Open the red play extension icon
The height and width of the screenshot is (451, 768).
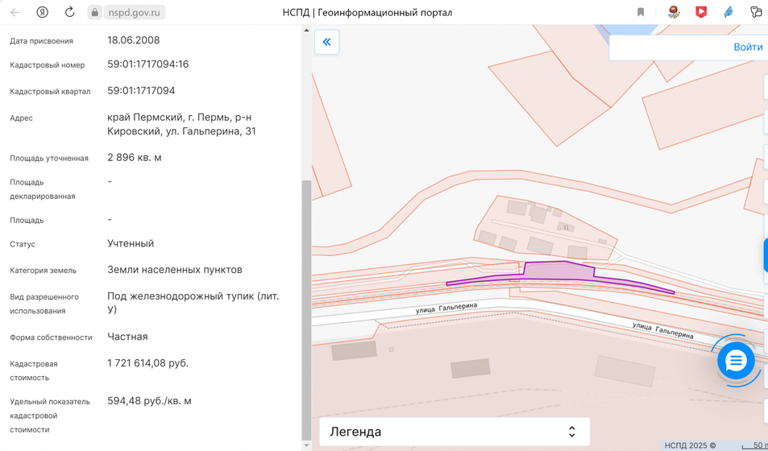tap(701, 12)
